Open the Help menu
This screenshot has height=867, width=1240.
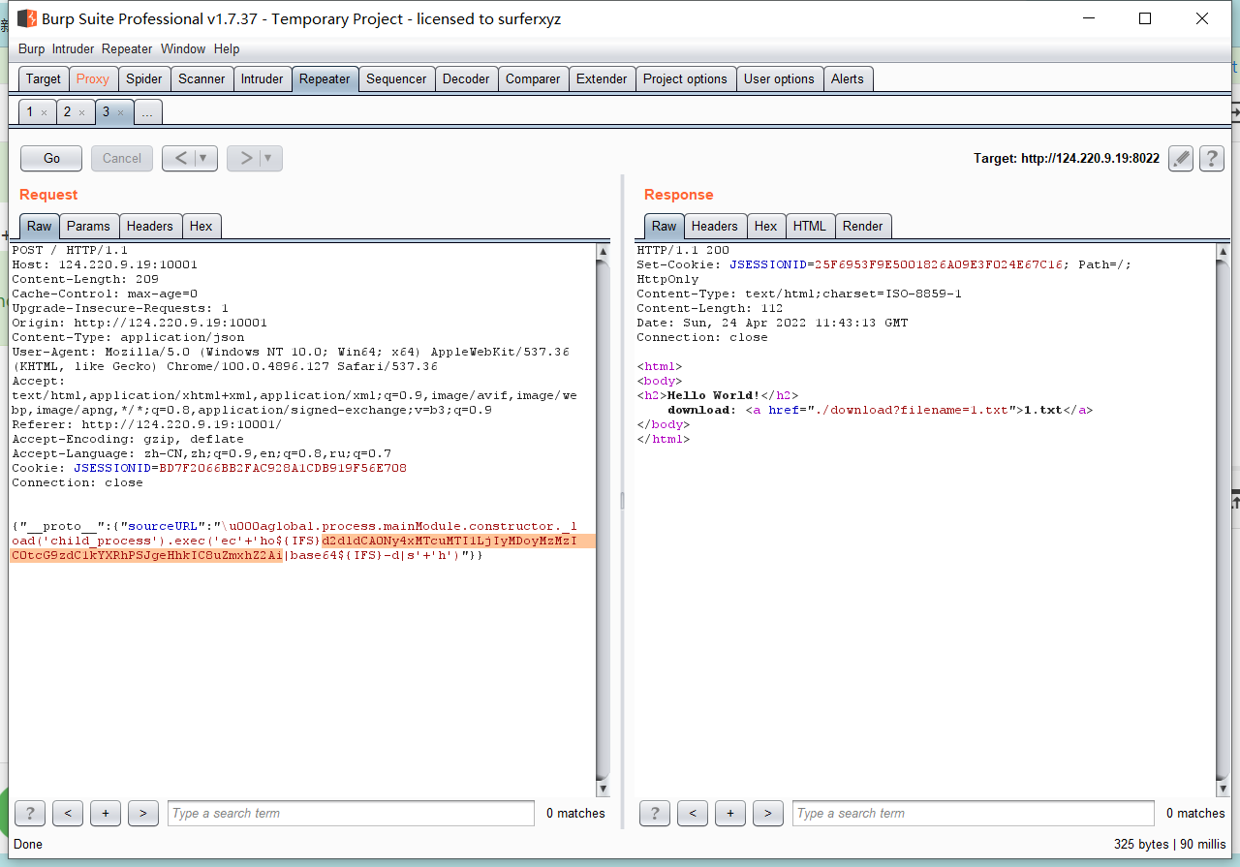(x=227, y=48)
